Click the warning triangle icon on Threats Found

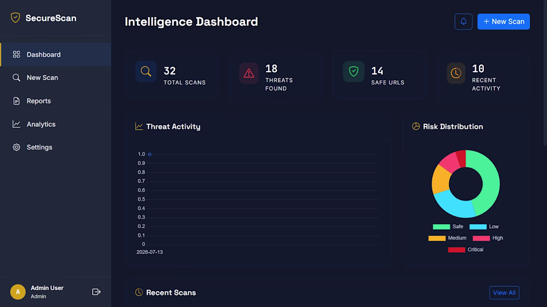(249, 73)
